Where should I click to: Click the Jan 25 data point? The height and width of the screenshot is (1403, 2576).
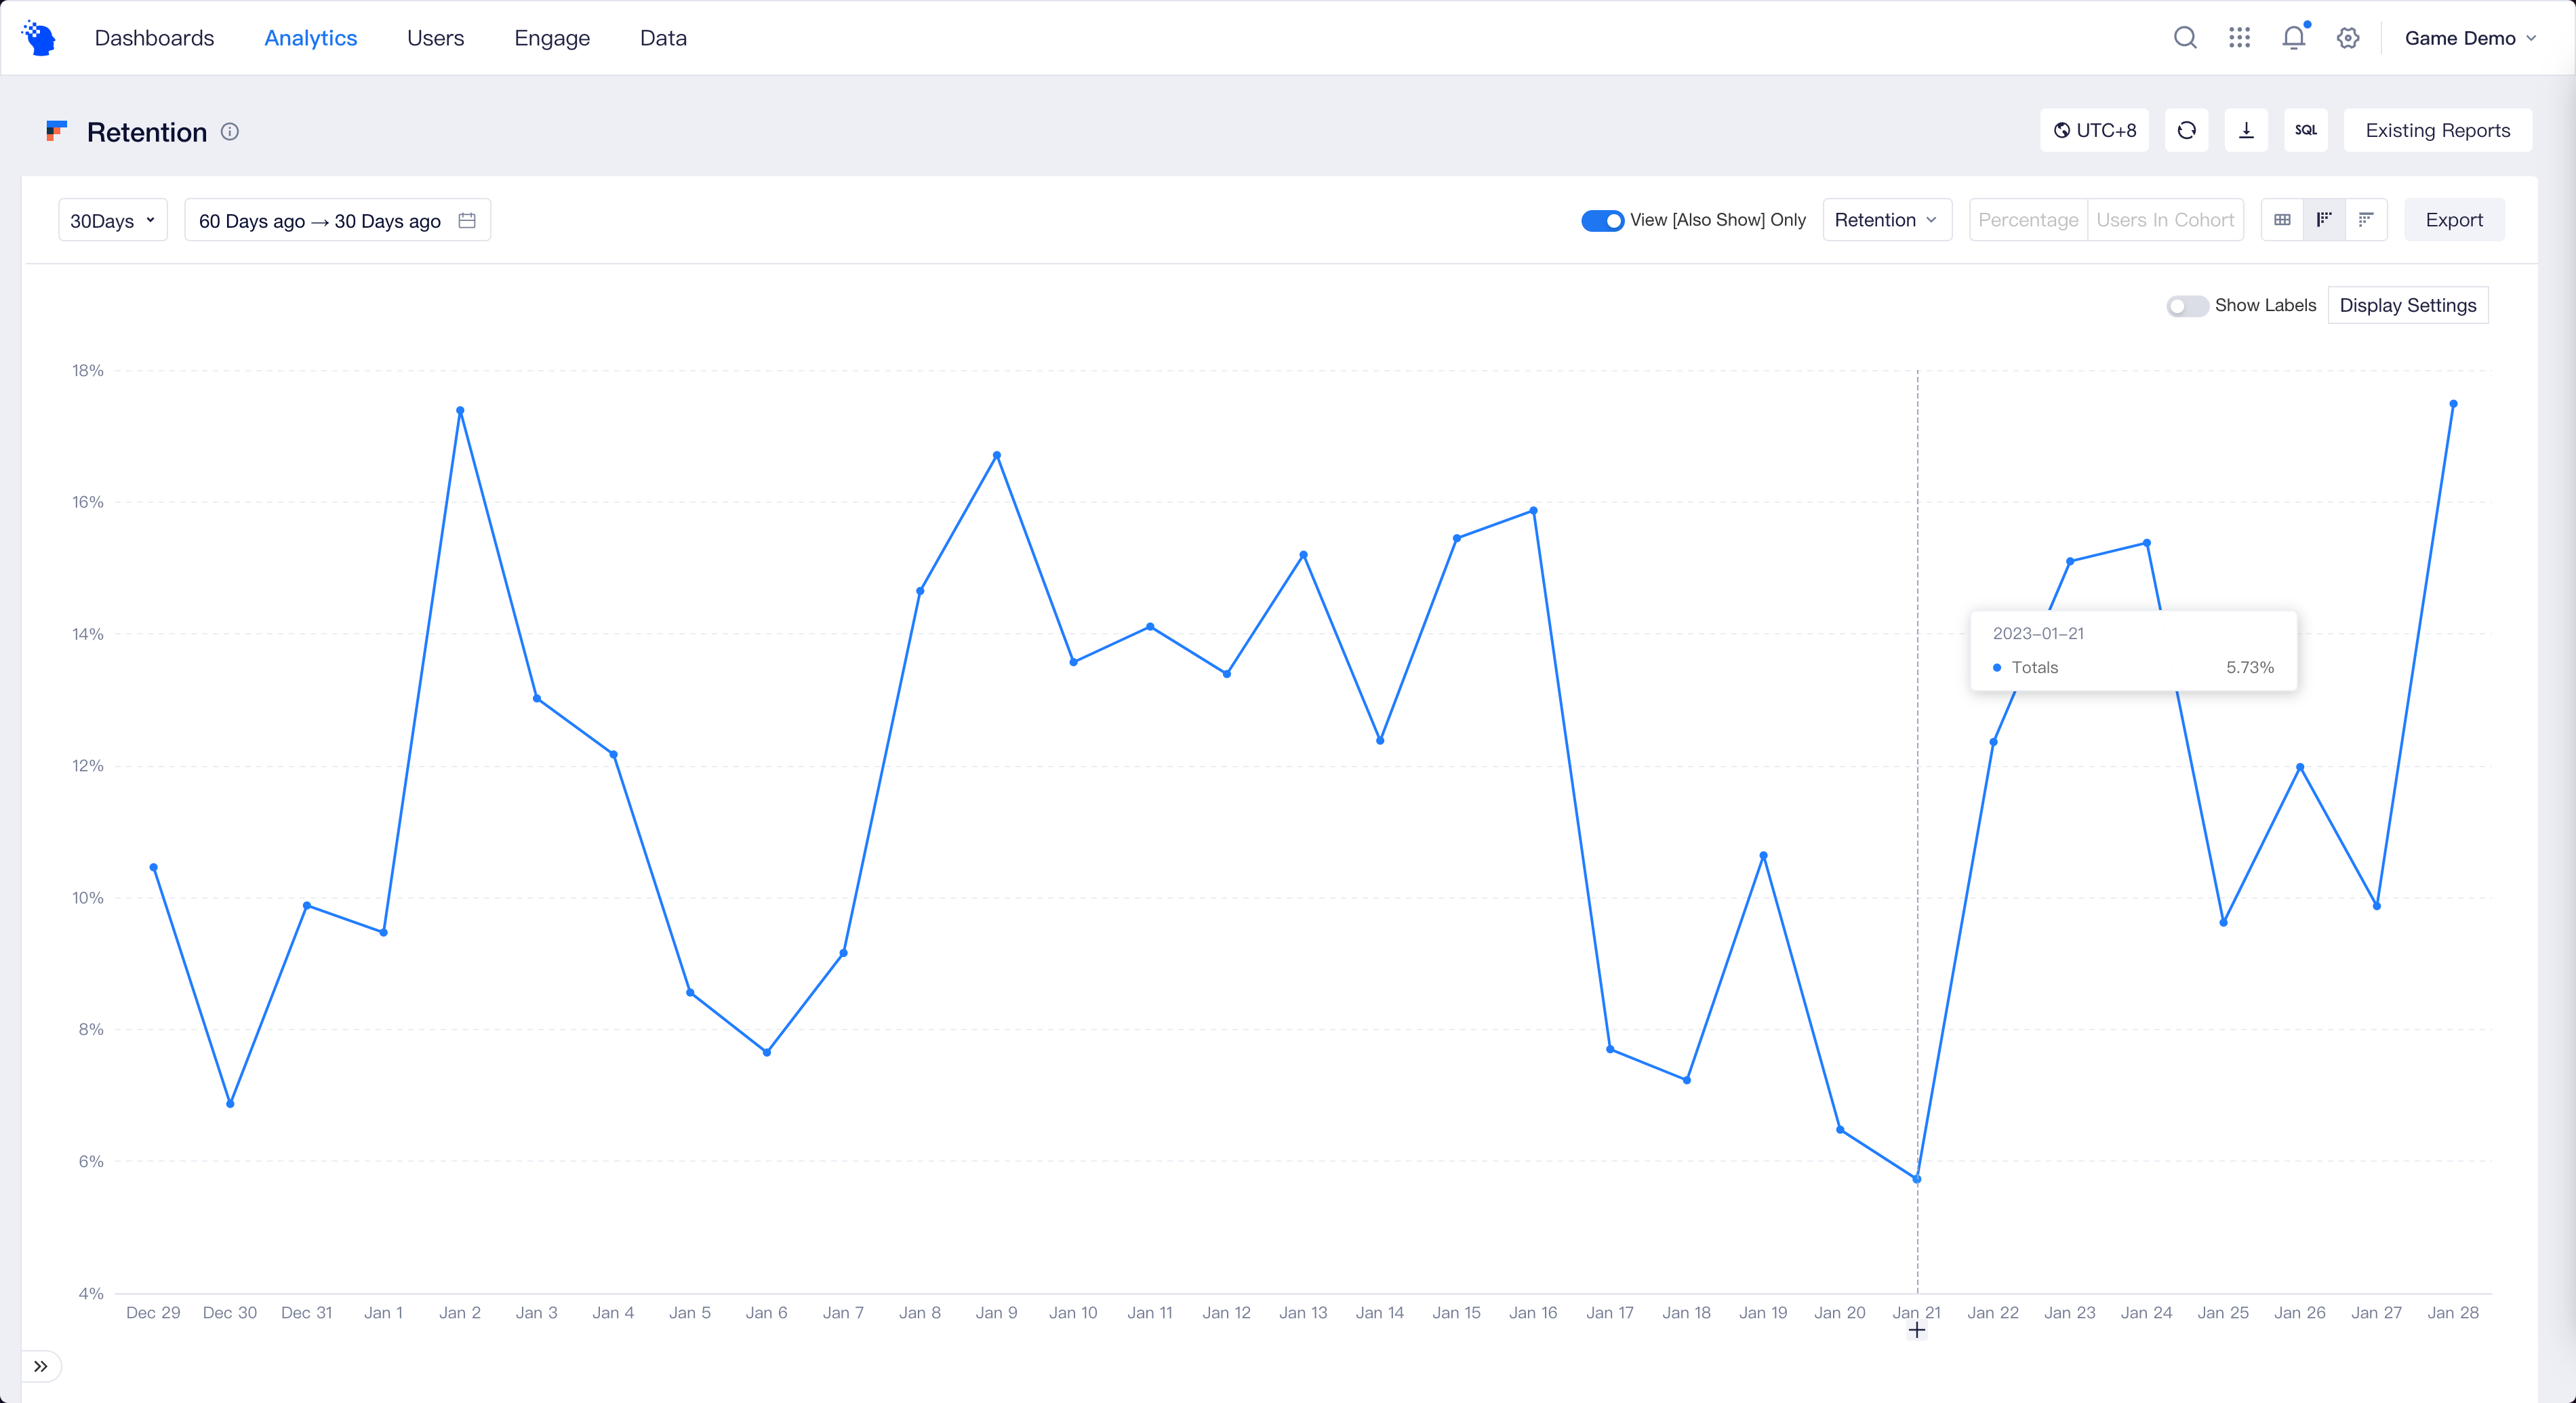pos(2223,922)
